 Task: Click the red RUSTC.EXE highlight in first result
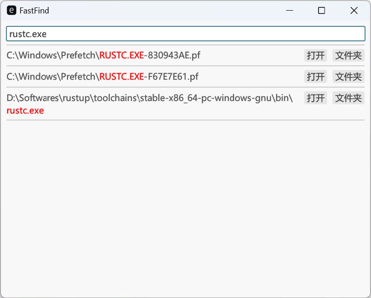(x=122, y=56)
